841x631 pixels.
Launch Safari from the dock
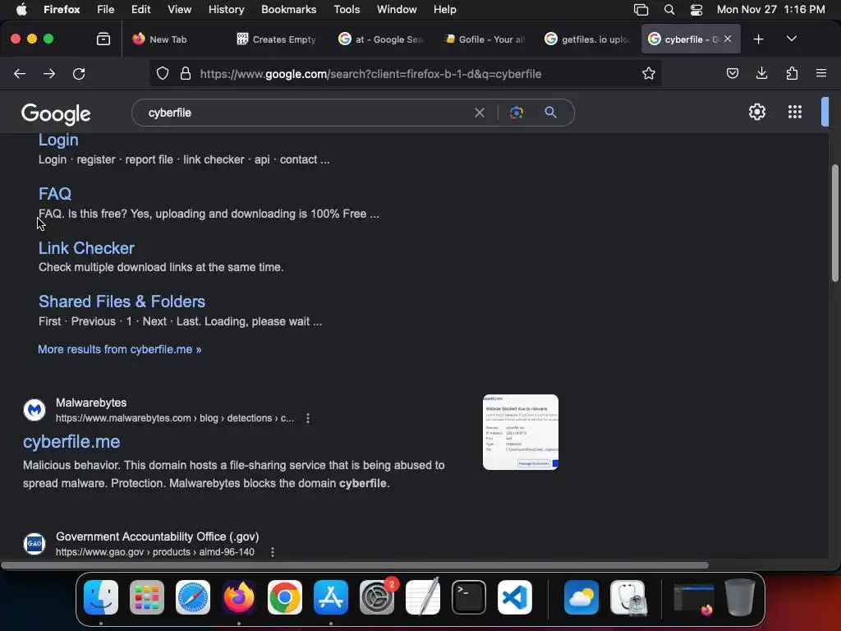(x=193, y=597)
